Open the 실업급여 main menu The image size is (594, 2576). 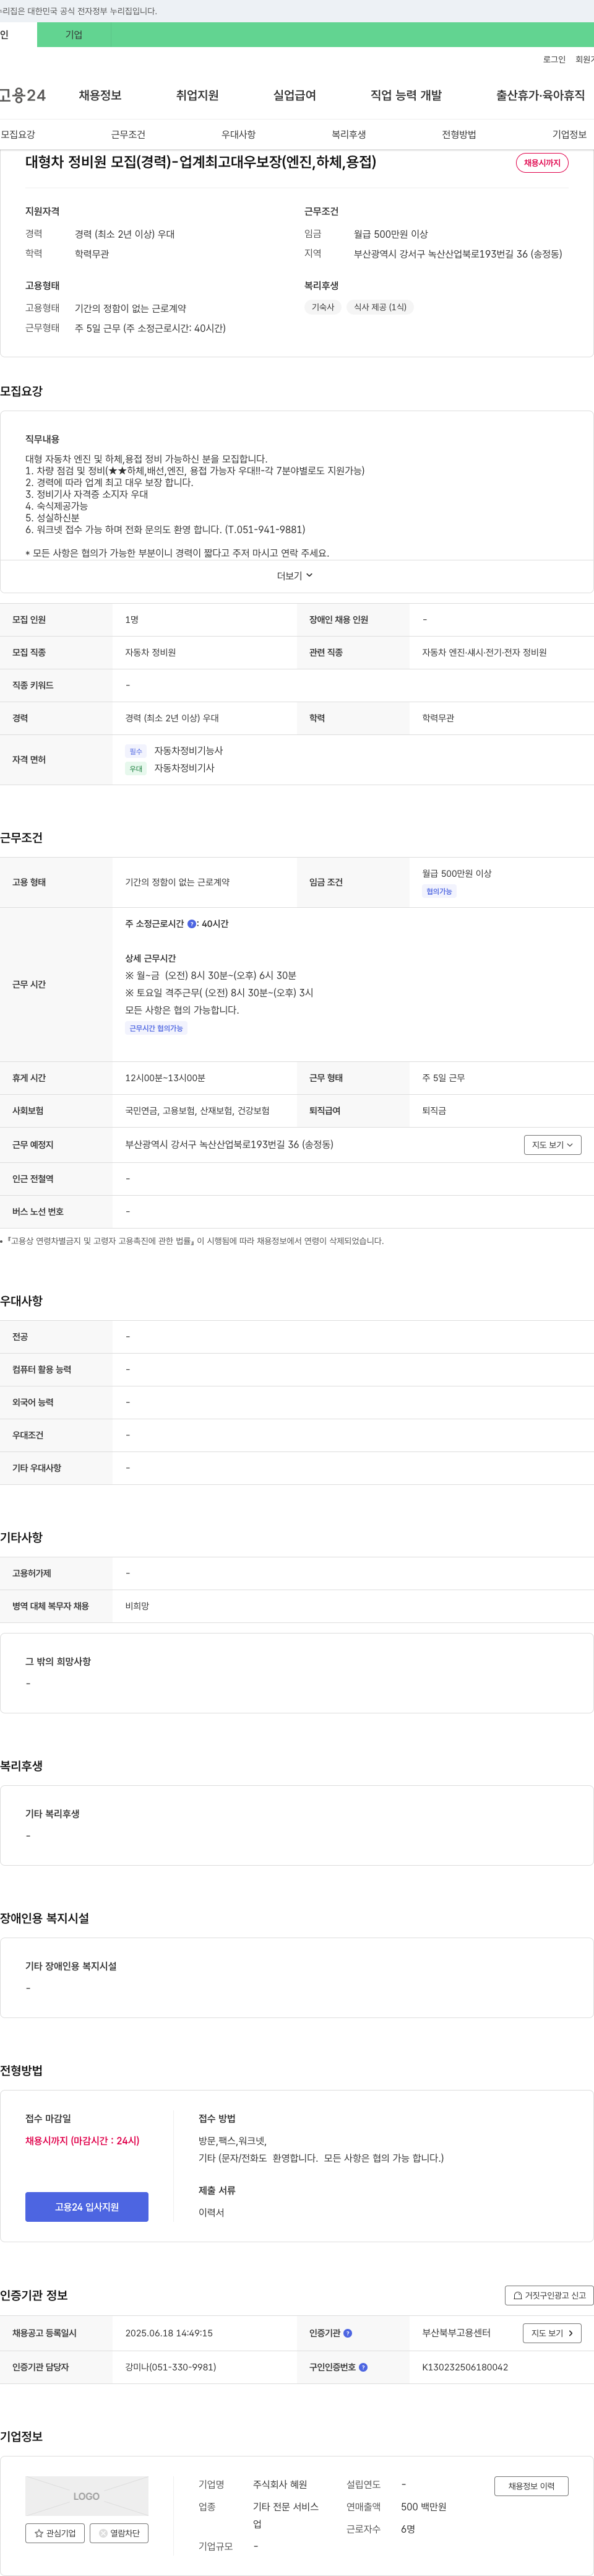coord(294,95)
